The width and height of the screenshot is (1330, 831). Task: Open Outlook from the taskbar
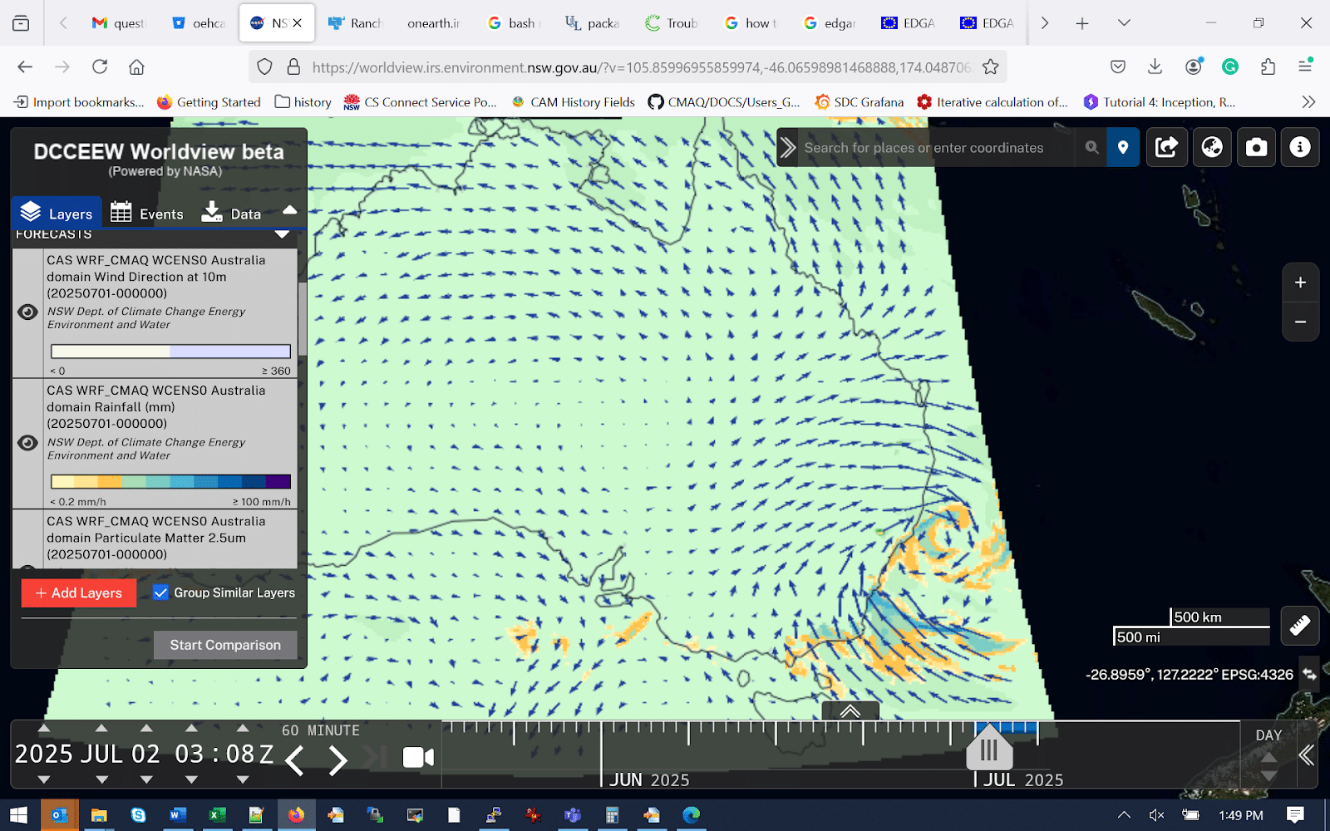pos(59,815)
